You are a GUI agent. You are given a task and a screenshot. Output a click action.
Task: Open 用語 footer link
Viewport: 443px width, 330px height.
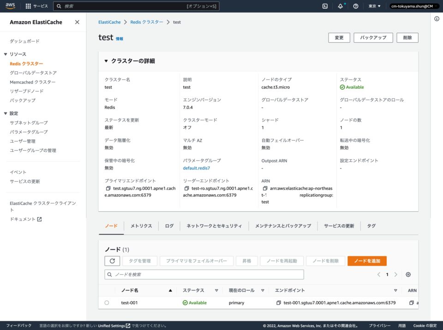click(402, 326)
